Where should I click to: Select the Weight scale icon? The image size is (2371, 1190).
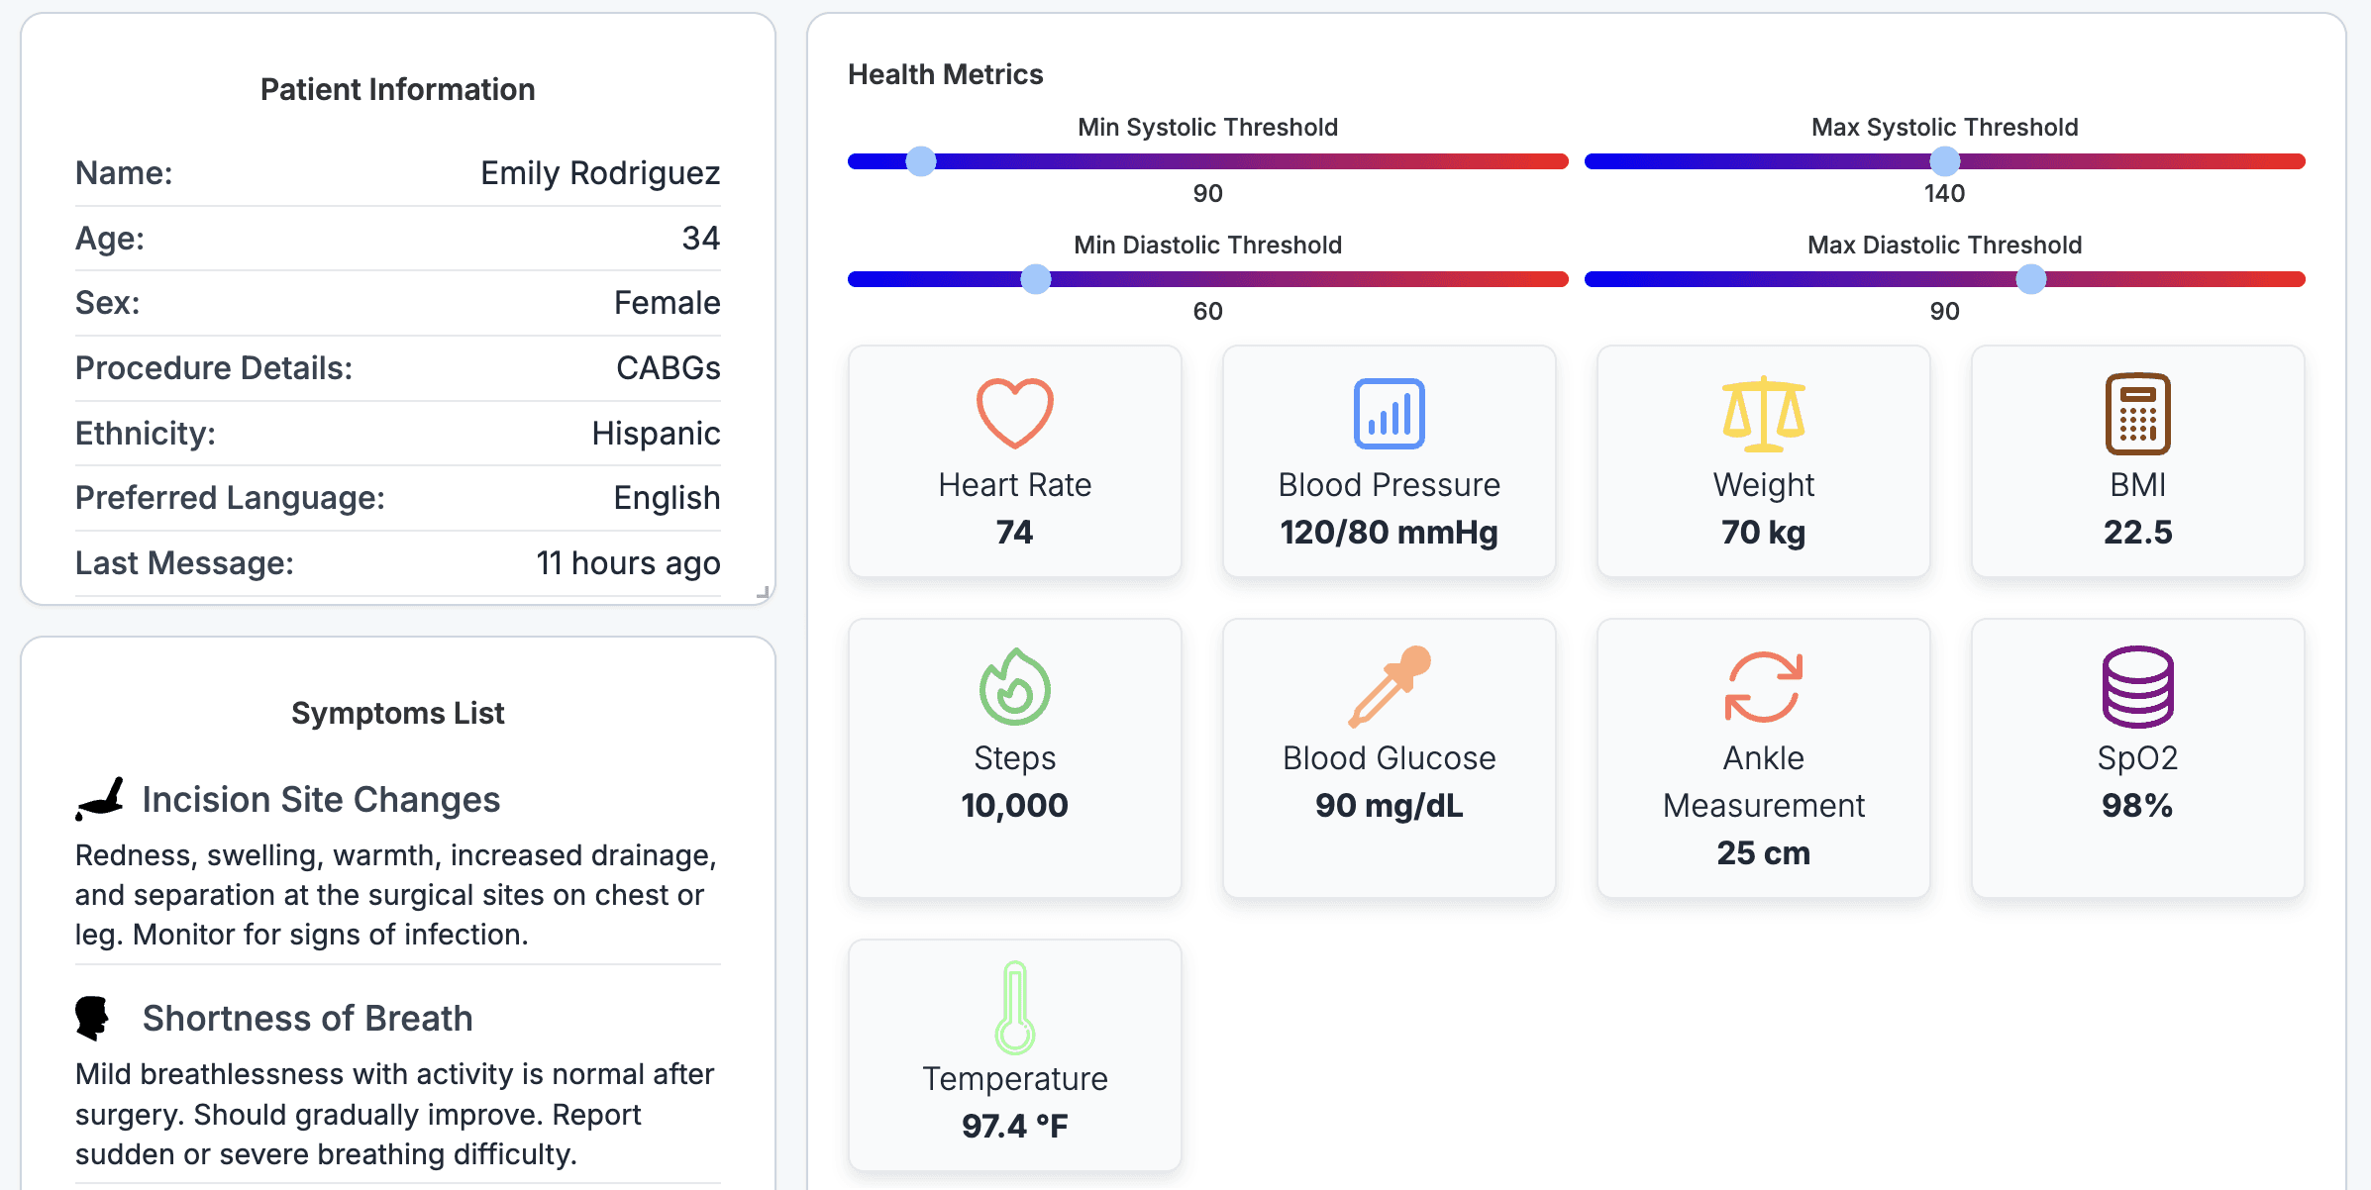coord(1763,413)
